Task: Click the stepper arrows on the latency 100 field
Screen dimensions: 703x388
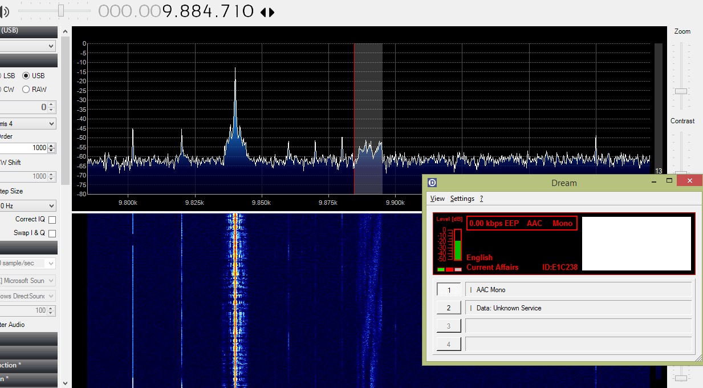Action: [52, 310]
